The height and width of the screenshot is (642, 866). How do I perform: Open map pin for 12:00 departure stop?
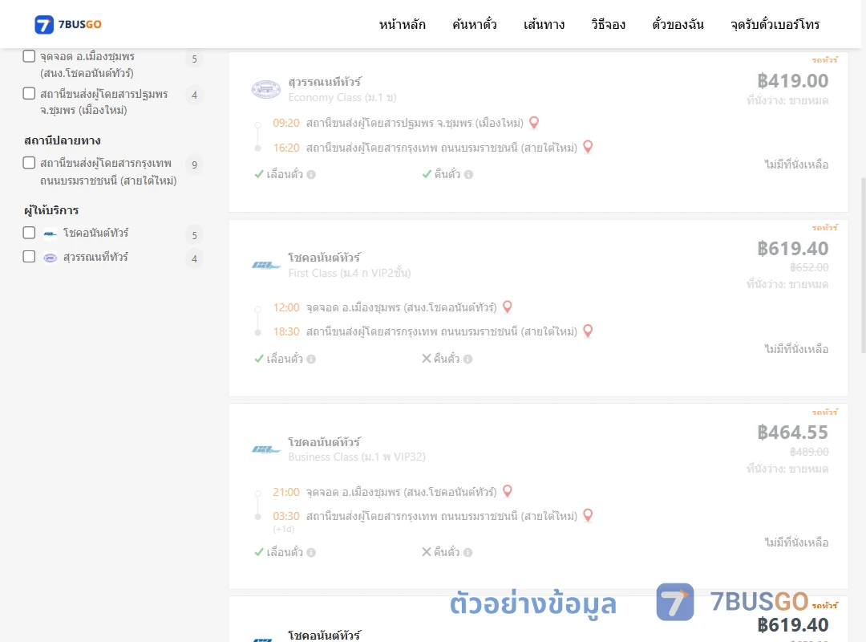[x=508, y=307]
